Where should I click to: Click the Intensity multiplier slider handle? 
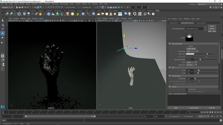click(200, 60)
